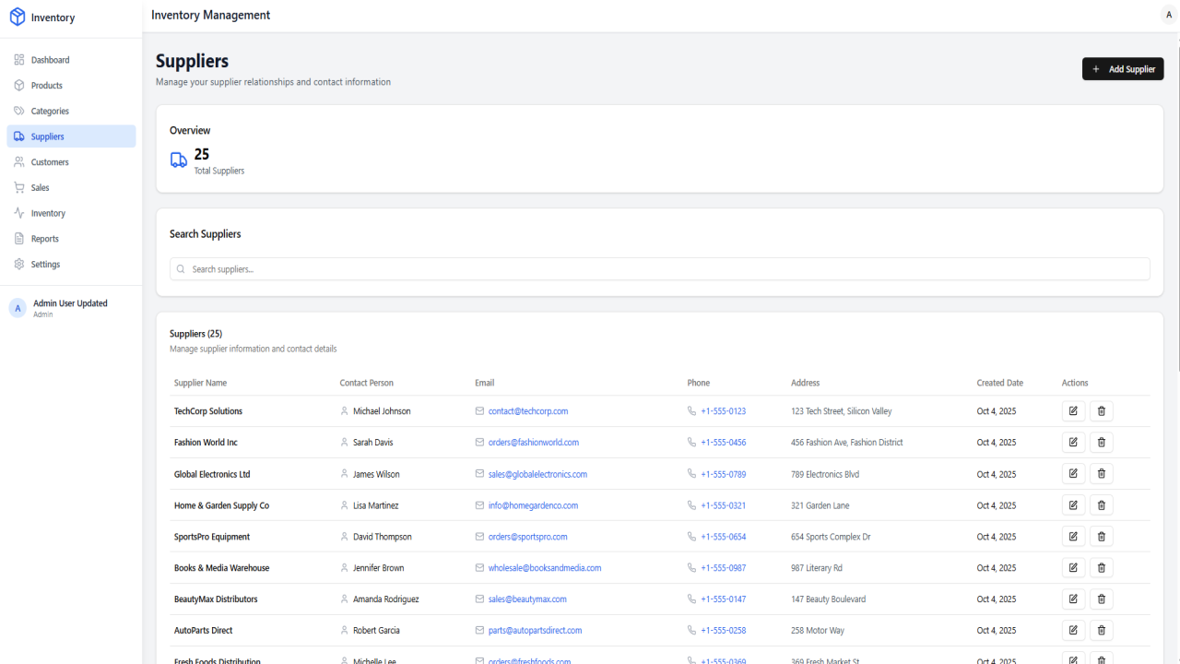The width and height of the screenshot is (1180, 664).
Task: Edit TechCorp Solutions supplier
Action: tap(1073, 411)
